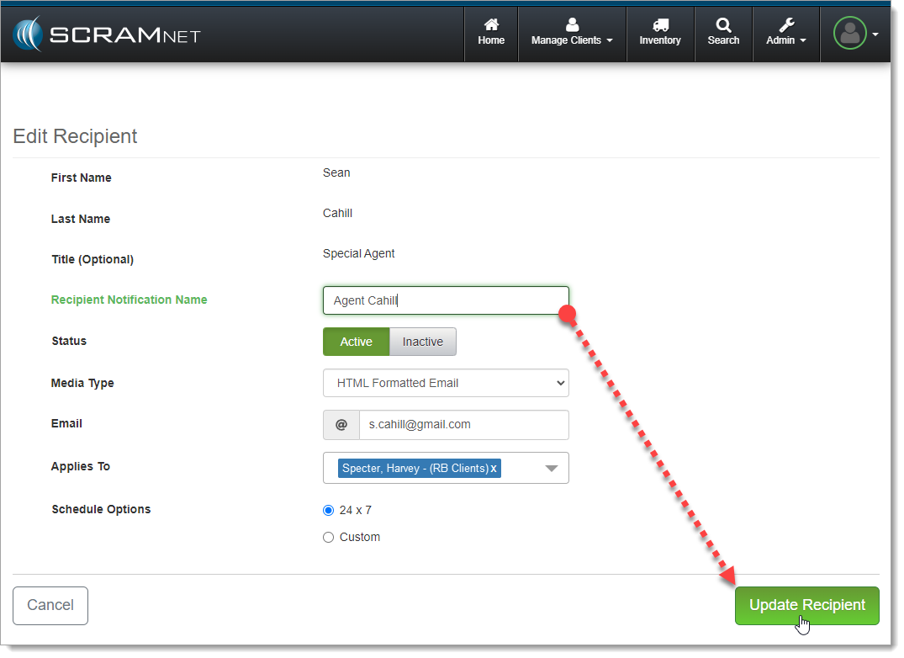904x658 pixels.
Task: Select the Custom schedule option
Action: (329, 538)
